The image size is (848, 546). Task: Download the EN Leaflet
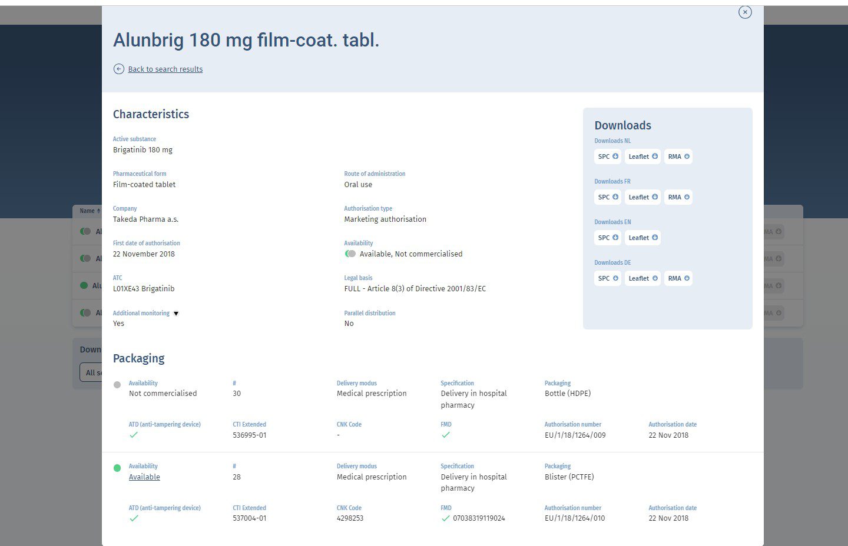[x=642, y=238]
